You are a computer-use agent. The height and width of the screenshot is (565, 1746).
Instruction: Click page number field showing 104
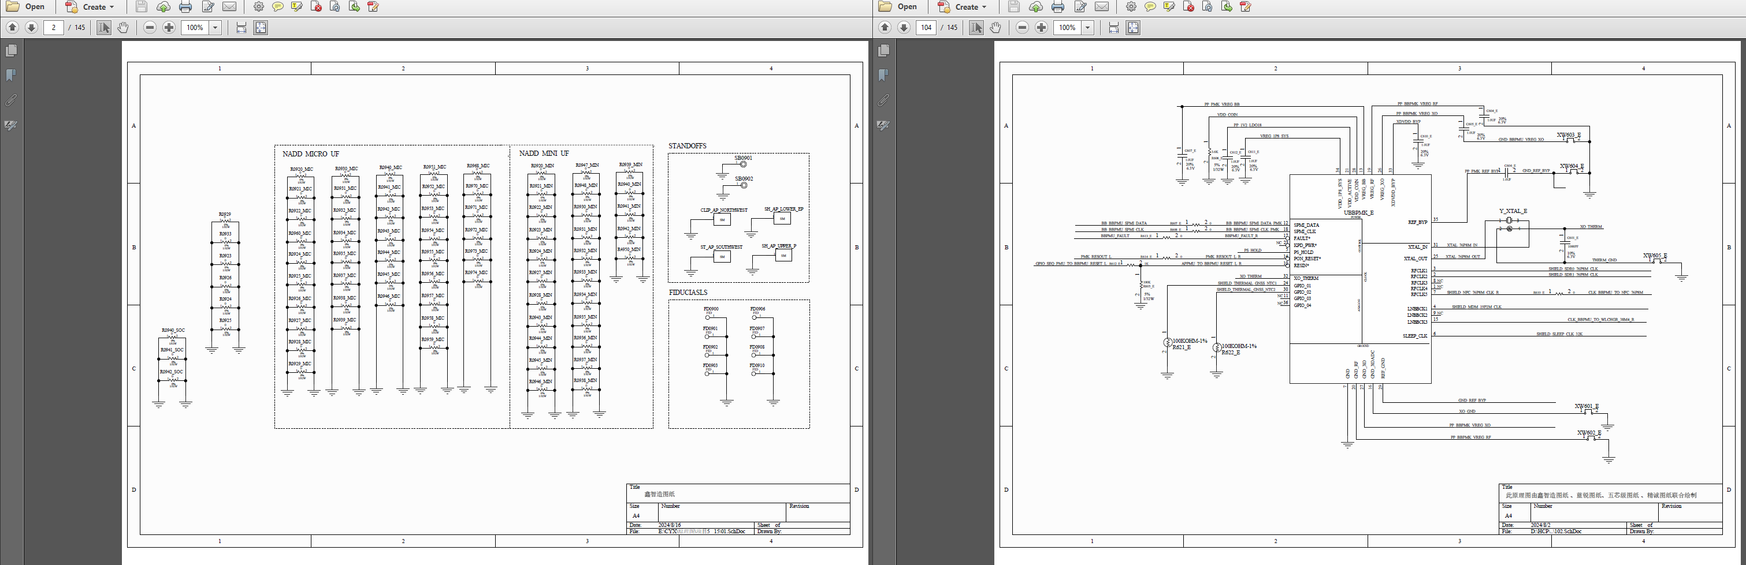[x=926, y=28]
